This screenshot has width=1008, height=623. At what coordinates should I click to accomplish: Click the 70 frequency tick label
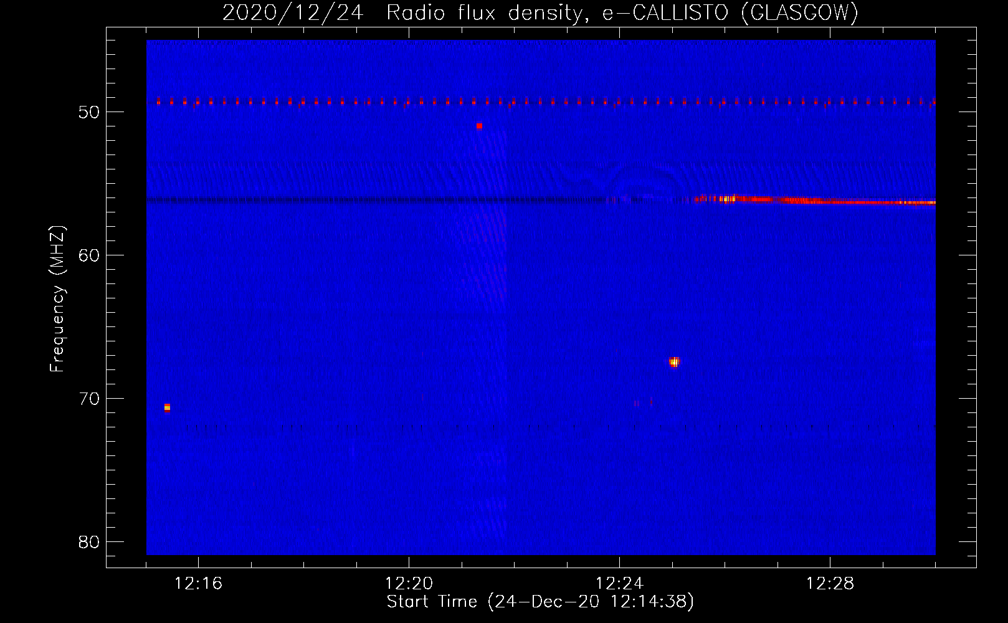click(89, 399)
